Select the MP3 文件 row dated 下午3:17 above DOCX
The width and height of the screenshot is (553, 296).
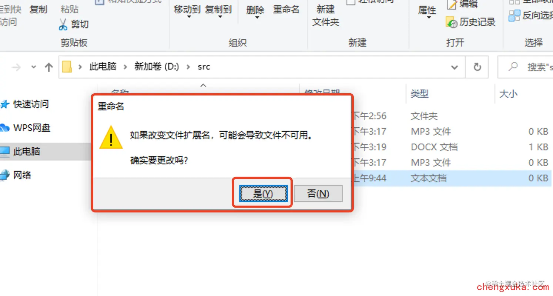click(x=431, y=131)
